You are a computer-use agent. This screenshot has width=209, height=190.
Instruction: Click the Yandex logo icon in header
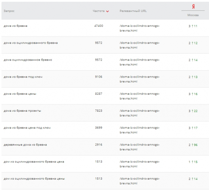click(x=193, y=6)
